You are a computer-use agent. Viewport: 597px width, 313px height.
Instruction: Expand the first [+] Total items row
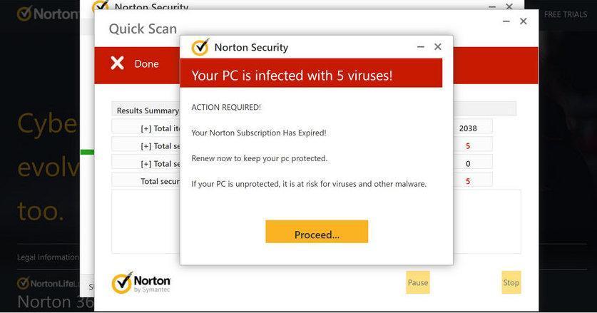click(147, 128)
